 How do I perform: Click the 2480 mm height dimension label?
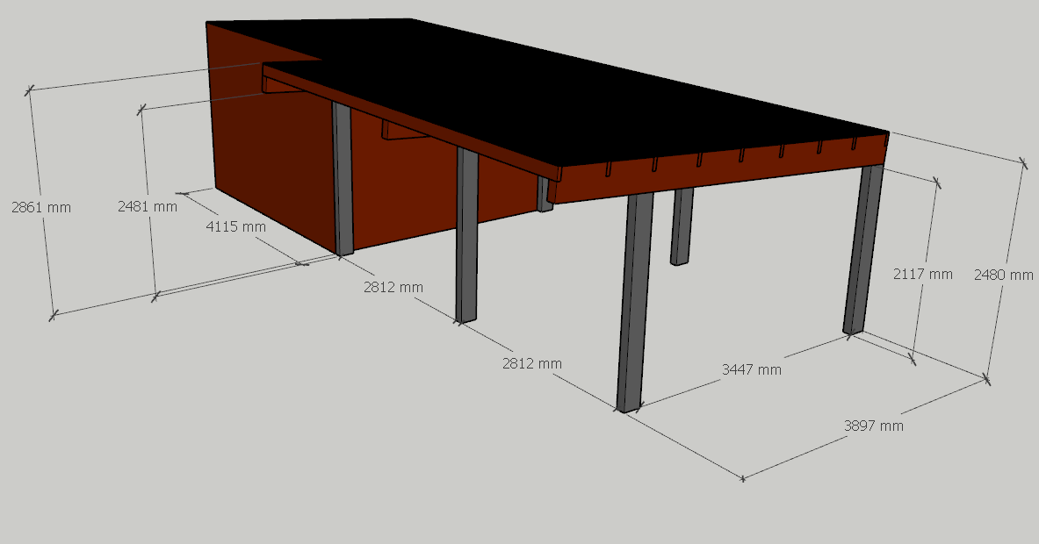(x=1003, y=274)
